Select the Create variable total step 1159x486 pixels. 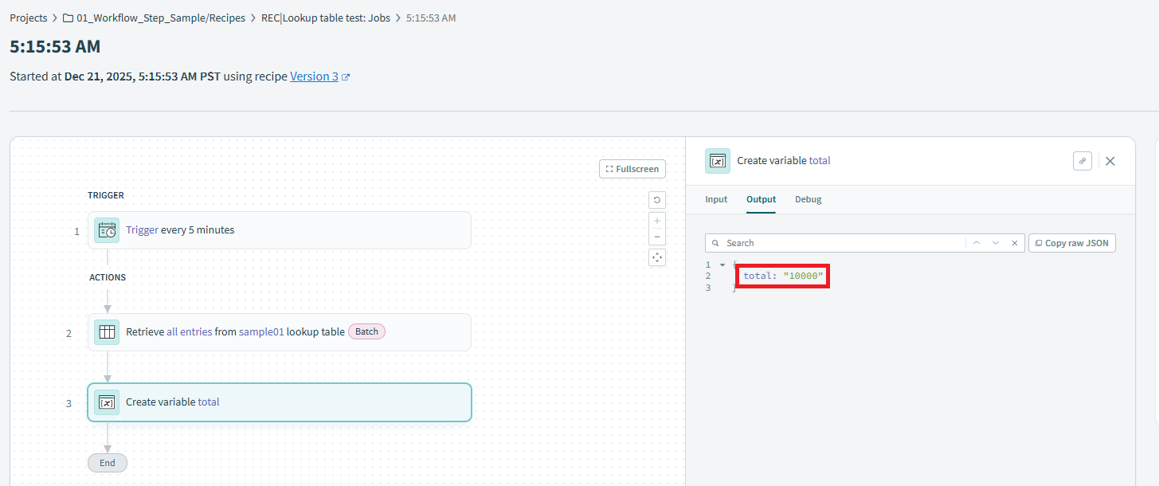(279, 402)
